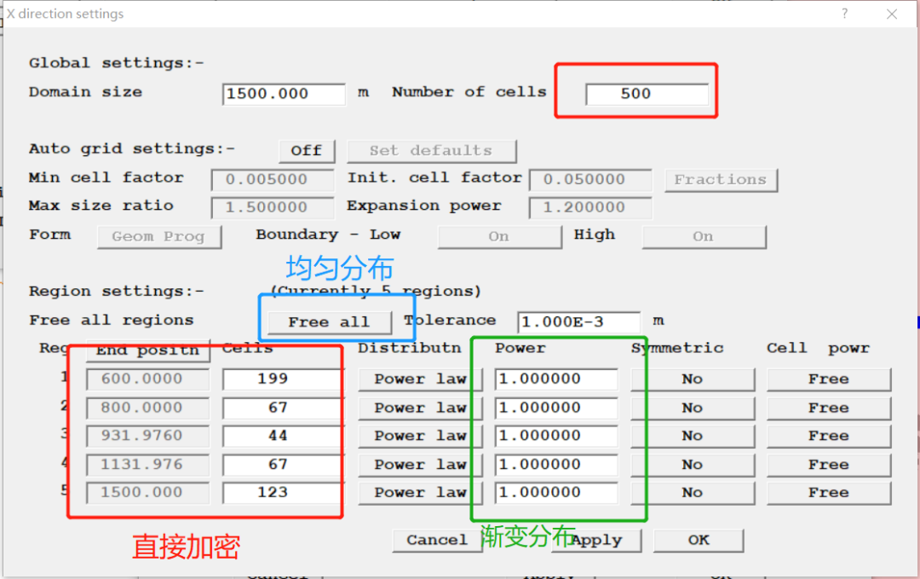Change region 4 Power law distribution

click(420, 465)
